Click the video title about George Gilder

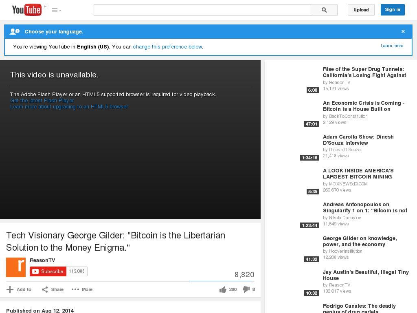(116, 241)
